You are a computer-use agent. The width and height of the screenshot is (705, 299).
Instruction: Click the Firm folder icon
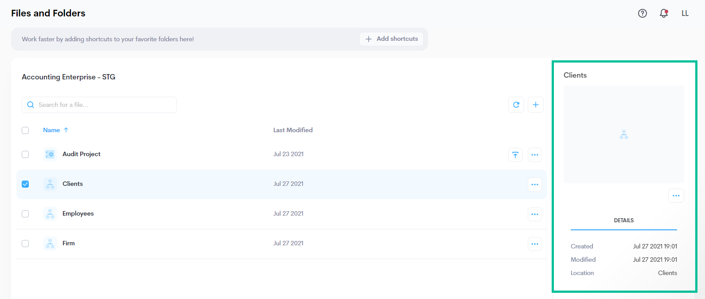(50, 244)
